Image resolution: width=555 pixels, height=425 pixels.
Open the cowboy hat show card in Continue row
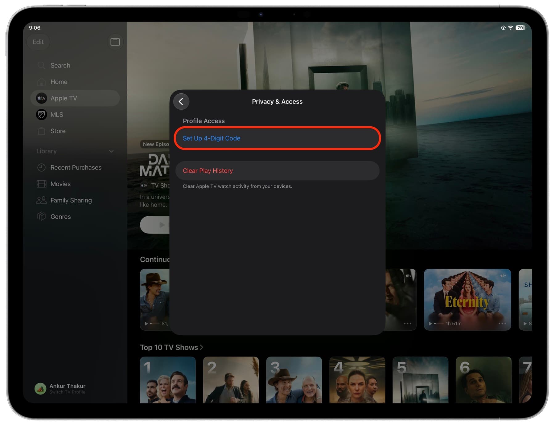pyautogui.click(x=154, y=300)
